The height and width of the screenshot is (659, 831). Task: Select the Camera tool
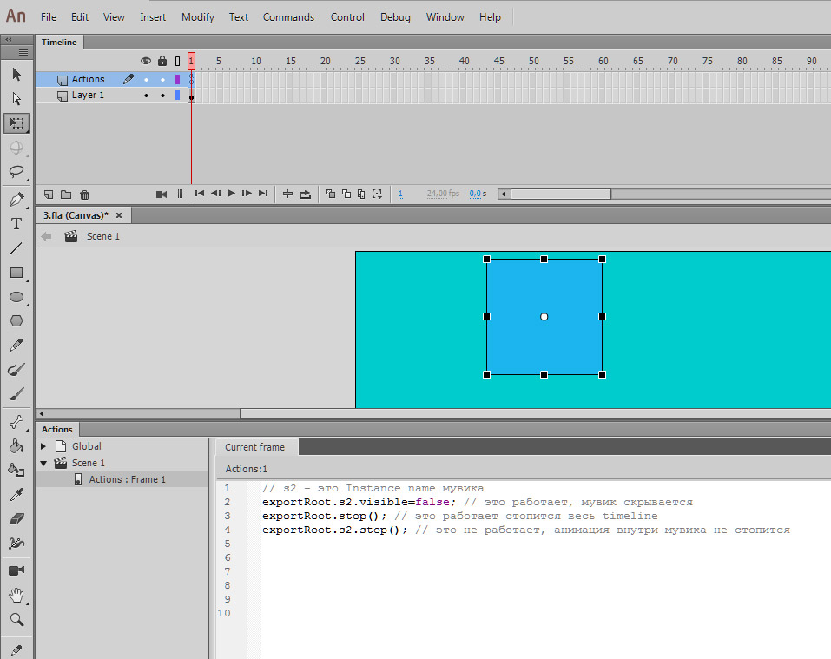coord(16,570)
